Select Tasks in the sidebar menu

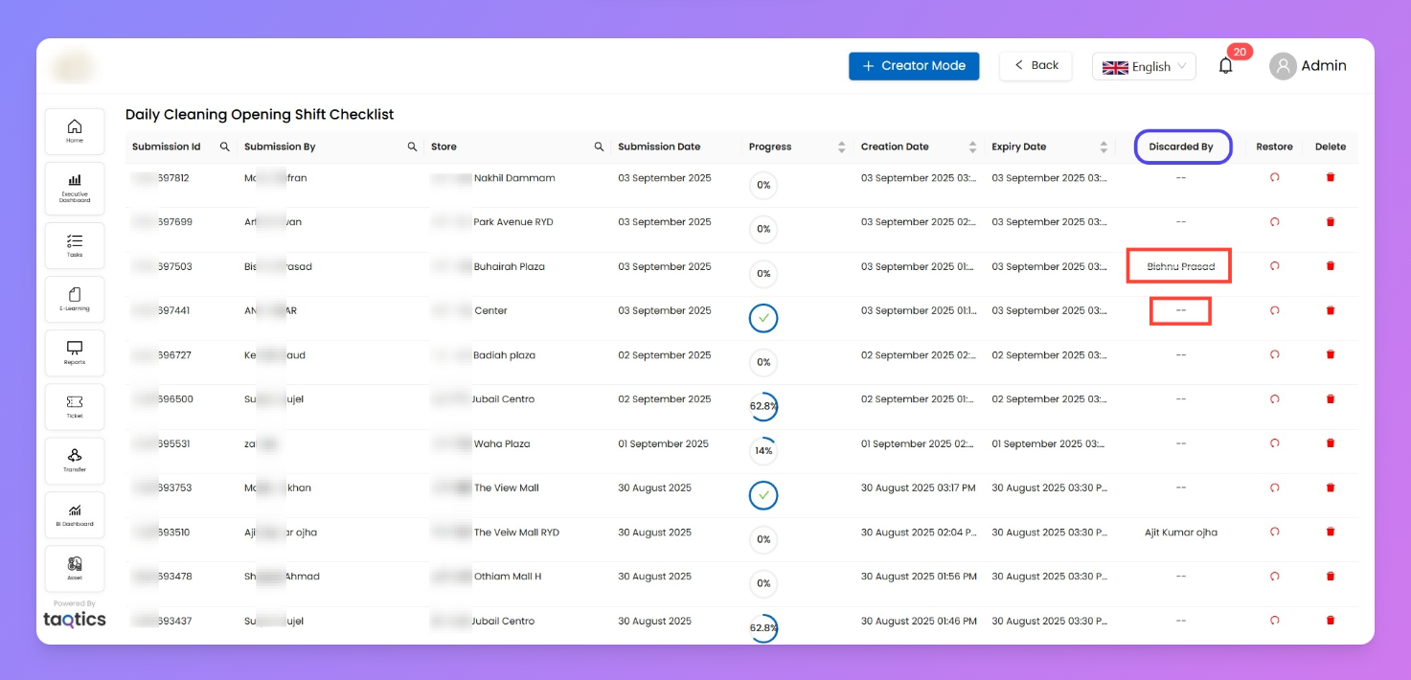(75, 245)
